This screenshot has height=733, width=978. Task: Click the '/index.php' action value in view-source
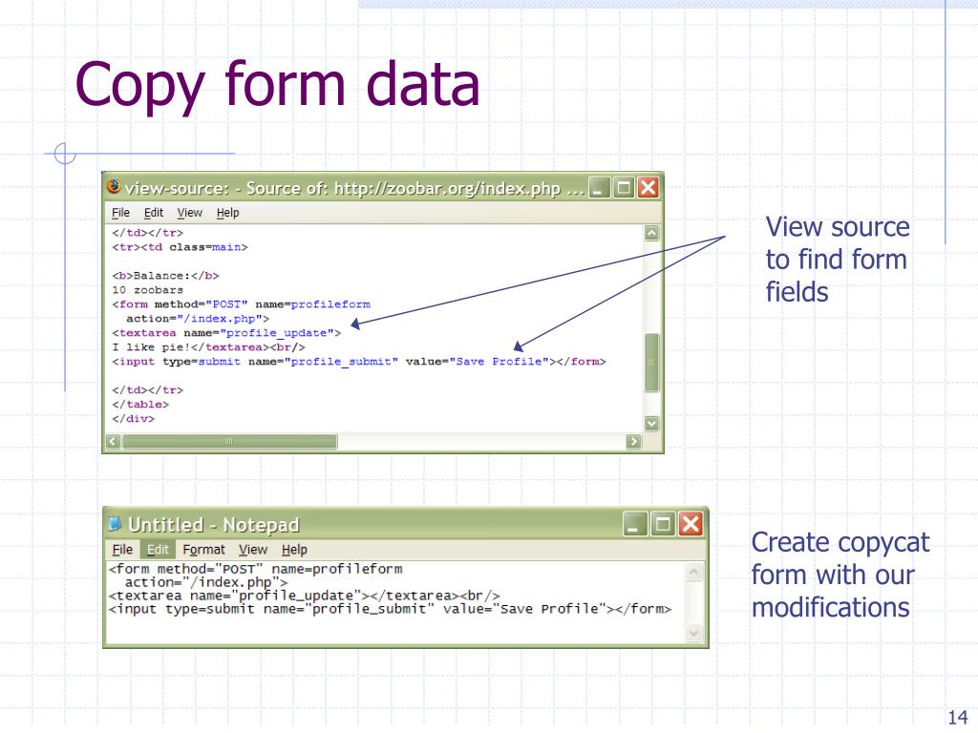coord(221,319)
